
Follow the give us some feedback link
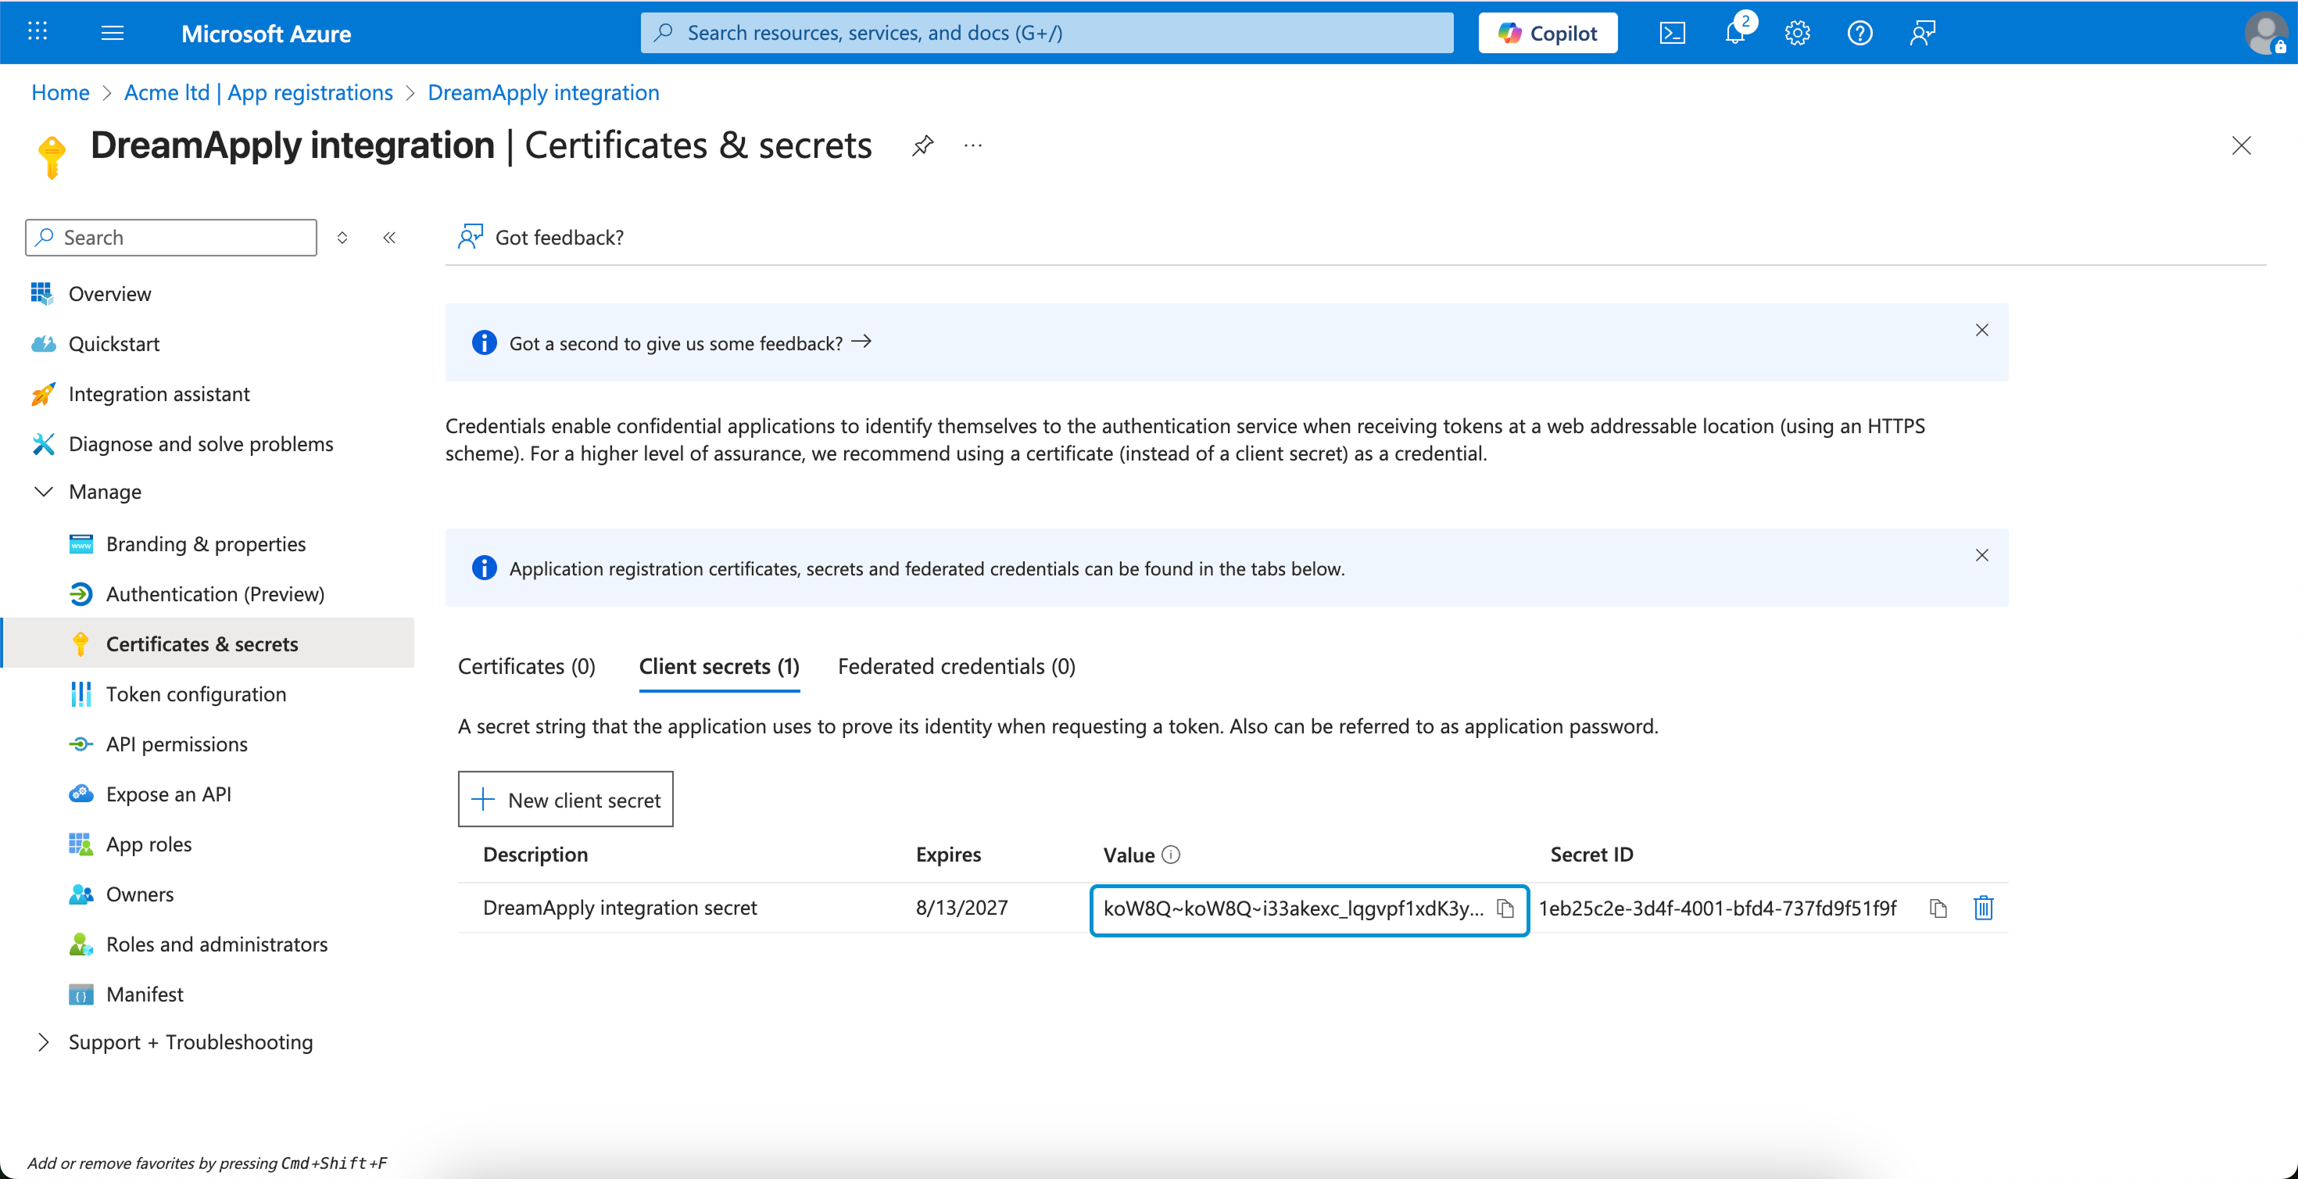click(x=689, y=344)
